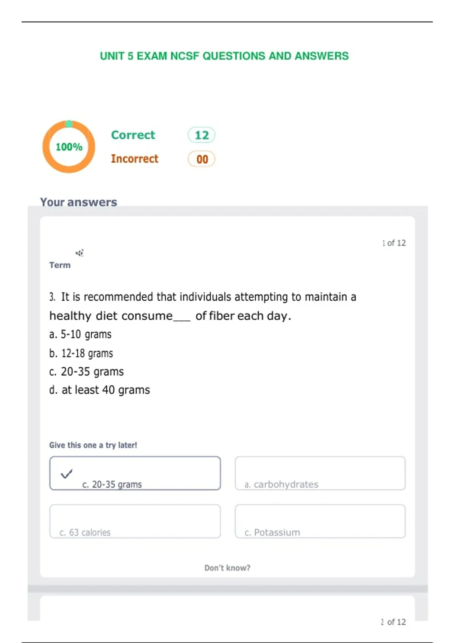Select answer option a. carbohydrates
Screen dimensions: 454x643
click(320, 473)
